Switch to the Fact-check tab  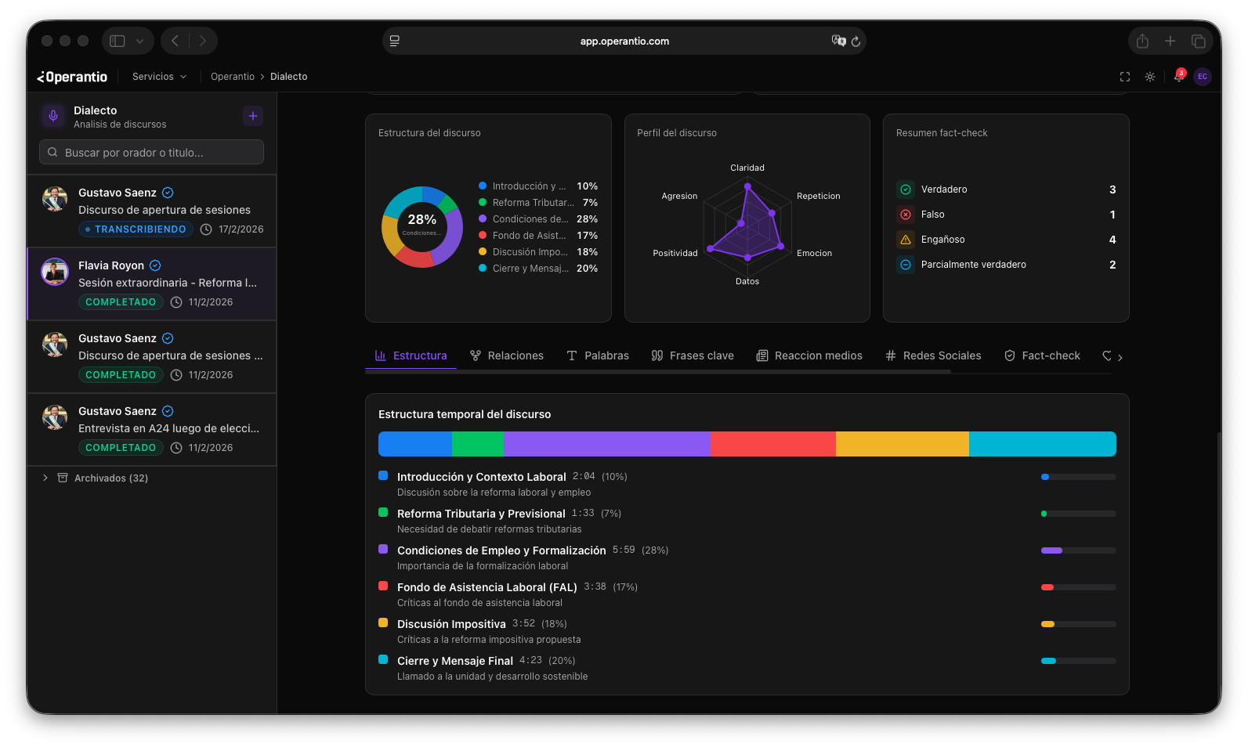click(x=1042, y=355)
